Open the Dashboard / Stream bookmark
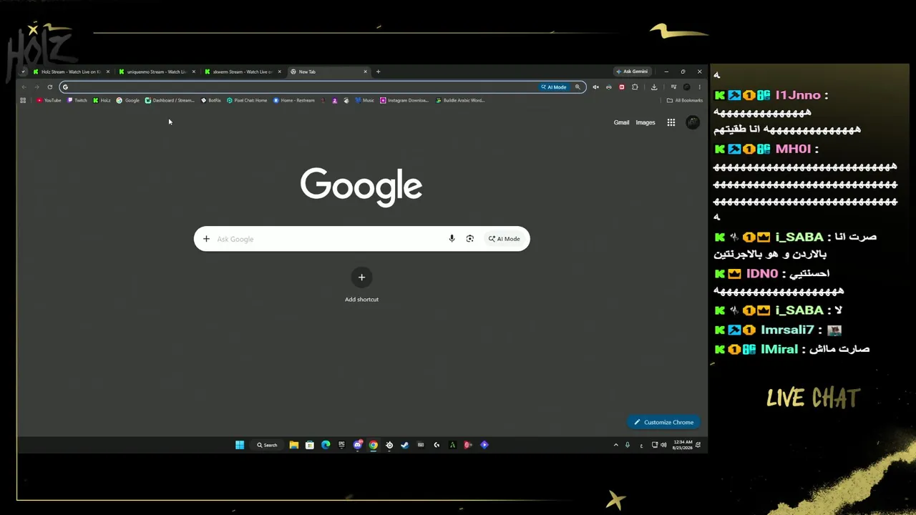Screen dimensions: 916x515 pyautogui.click(x=170, y=100)
